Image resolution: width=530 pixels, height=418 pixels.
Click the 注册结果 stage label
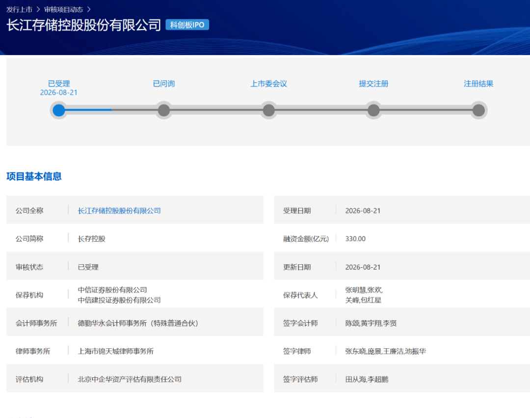click(x=478, y=84)
